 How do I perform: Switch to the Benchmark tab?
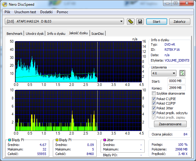point(14,34)
